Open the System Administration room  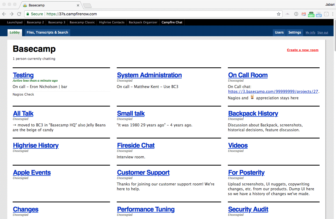[x=149, y=75]
